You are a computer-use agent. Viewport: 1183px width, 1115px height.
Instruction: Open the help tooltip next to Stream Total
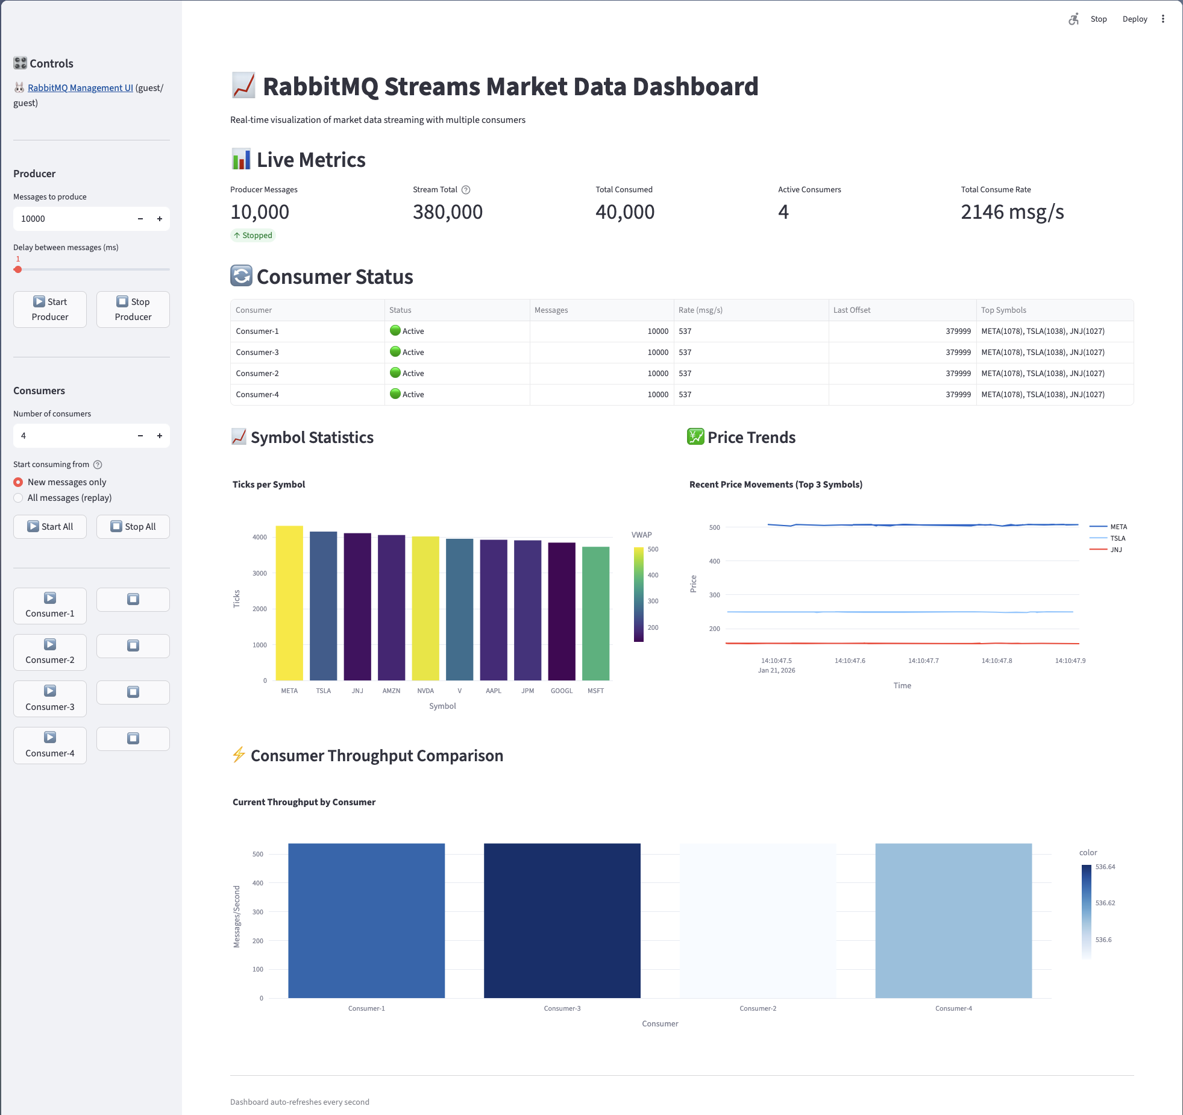pyautogui.click(x=466, y=189)
